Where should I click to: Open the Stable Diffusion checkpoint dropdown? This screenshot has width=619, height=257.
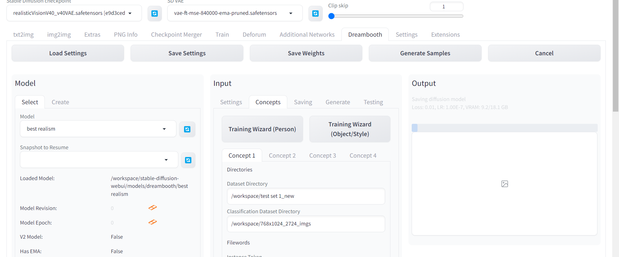pyautogui.click(x=74, y=13)
